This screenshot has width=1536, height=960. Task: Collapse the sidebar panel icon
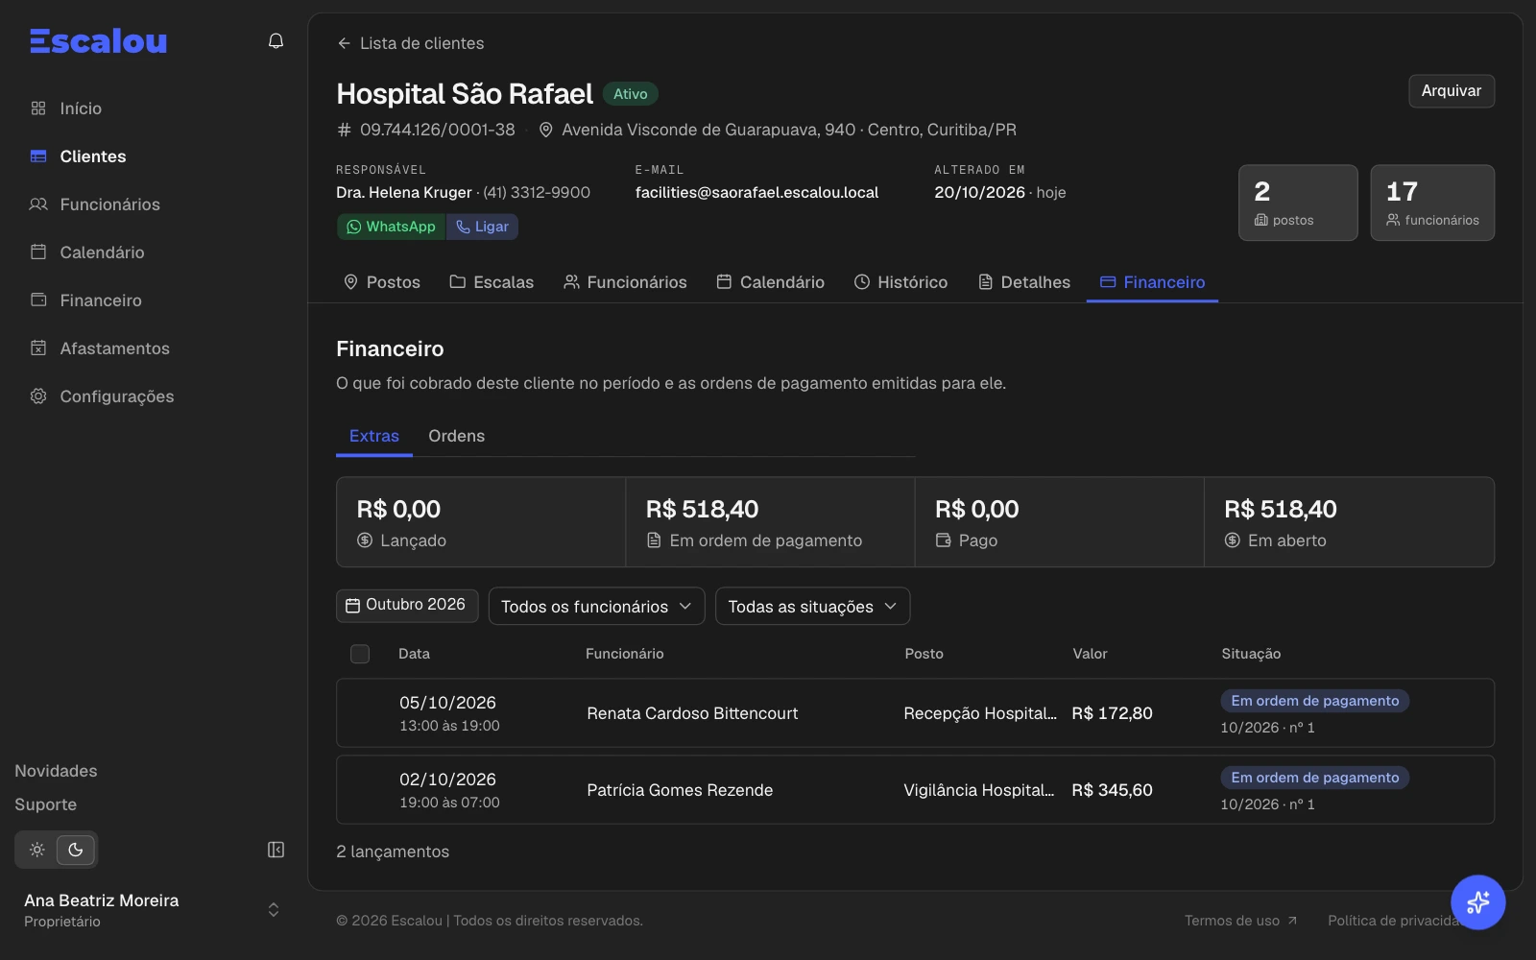pyautogui.click(x=276, y=850)
